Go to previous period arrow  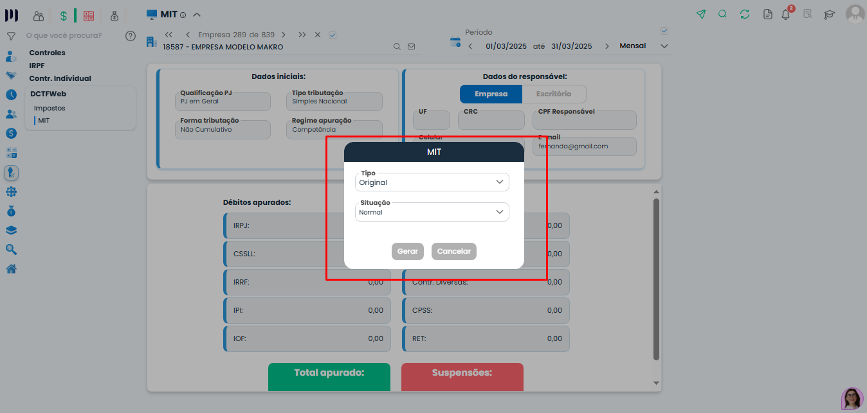tap(470, 46)
